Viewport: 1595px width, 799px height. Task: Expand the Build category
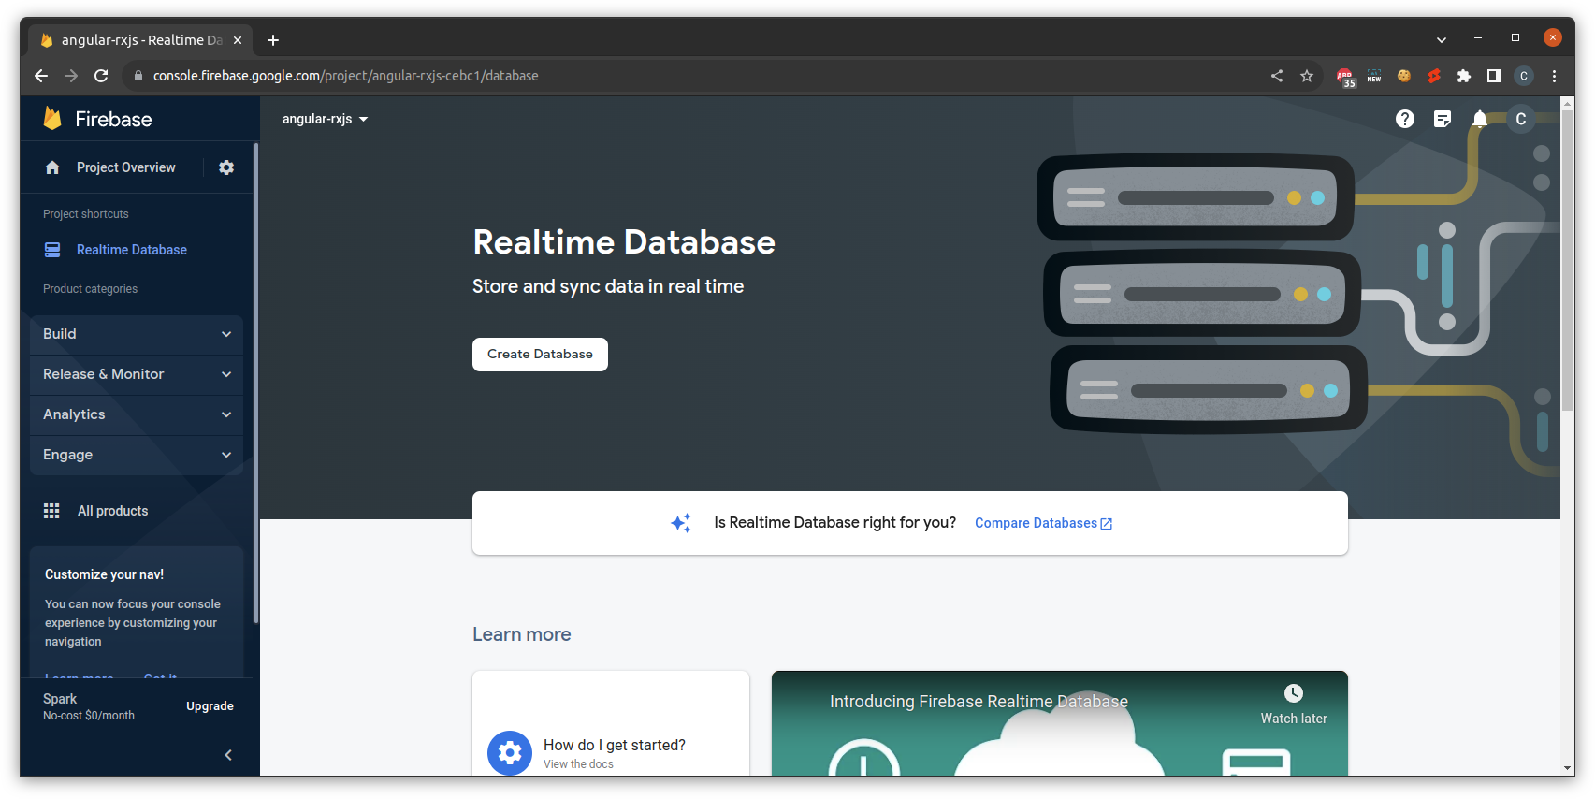point(137,334)
